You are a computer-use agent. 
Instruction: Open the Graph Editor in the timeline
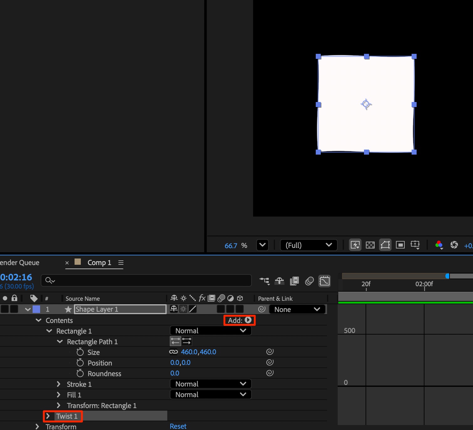click(325, 281)
